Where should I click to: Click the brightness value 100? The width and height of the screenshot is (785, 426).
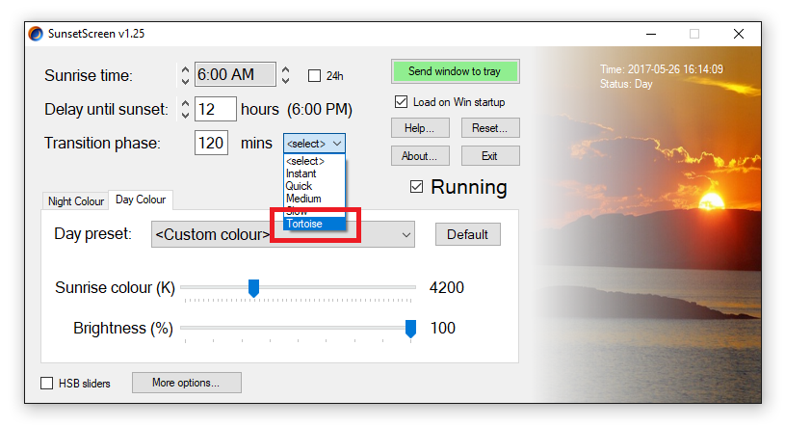442,329
